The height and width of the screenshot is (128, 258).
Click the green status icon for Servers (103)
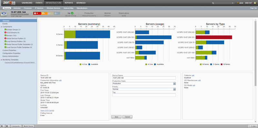click(5, 35)
